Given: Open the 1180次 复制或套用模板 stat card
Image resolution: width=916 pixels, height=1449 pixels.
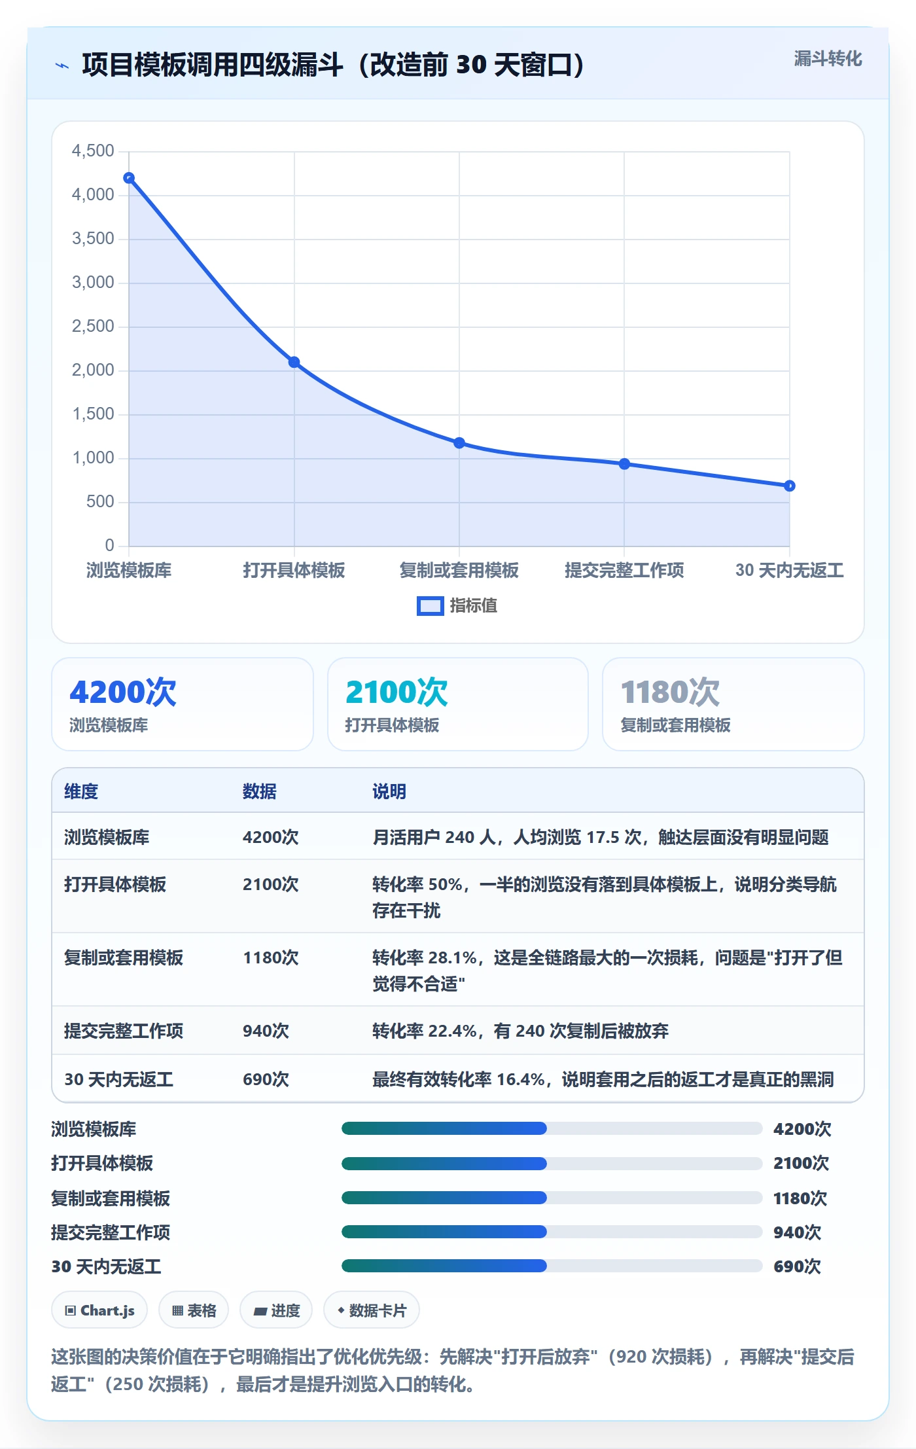Looking at the screenshot, I should 733,704.
